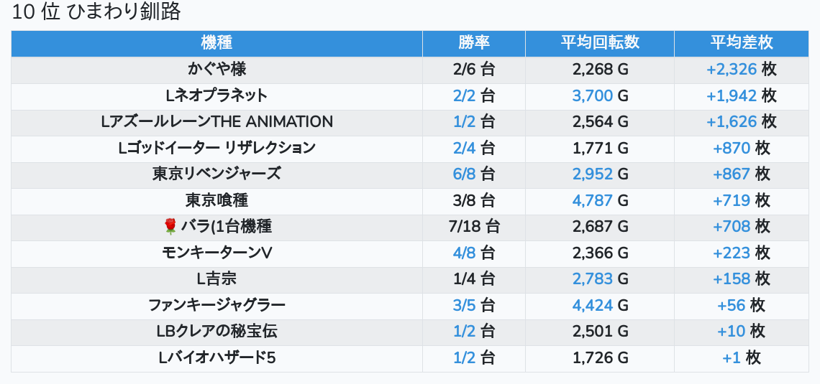Click the Lゴッドイーター リザレクション machine name

[217, 148]
